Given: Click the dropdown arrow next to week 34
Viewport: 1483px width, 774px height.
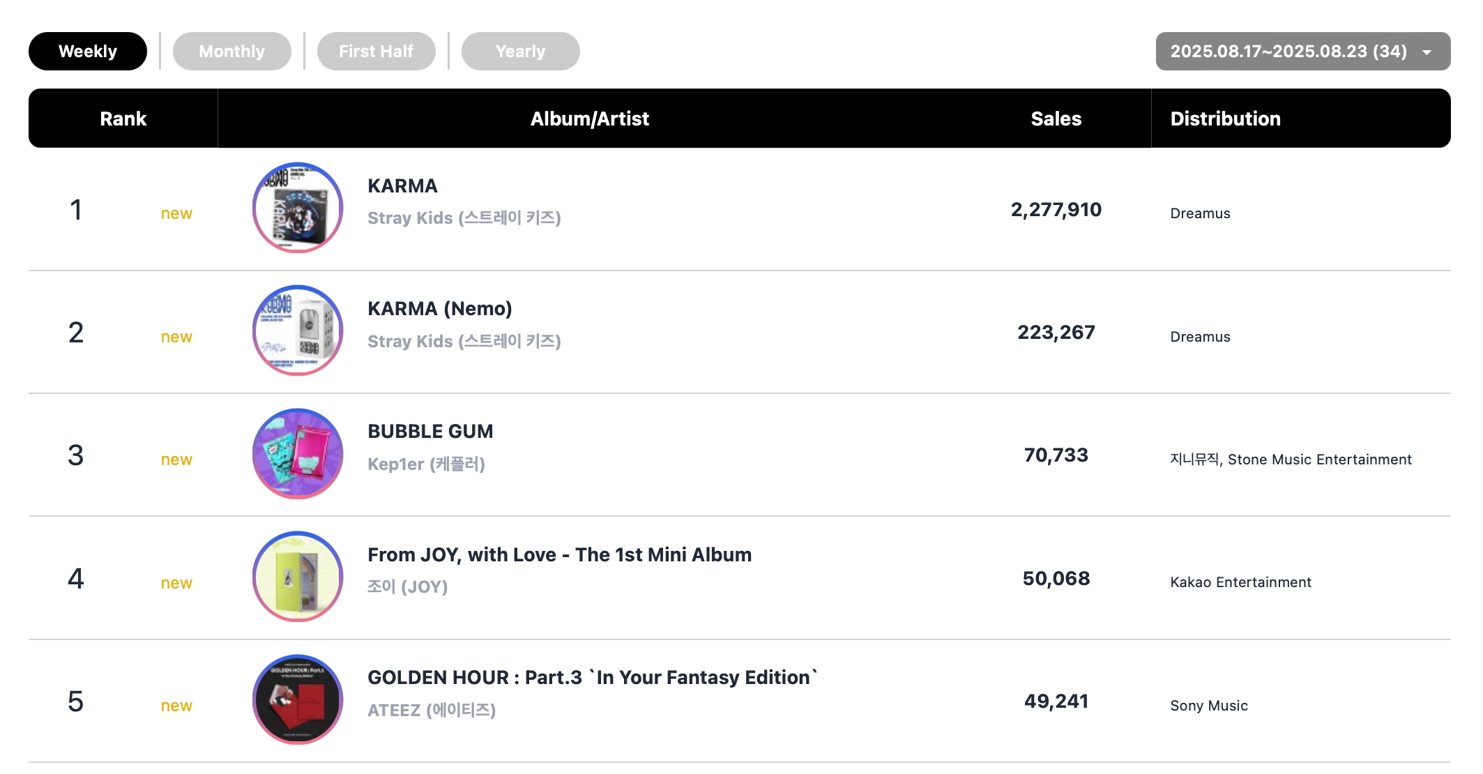Looking at the screenshot, I should pyautogui.click(x=1427, y=52).
